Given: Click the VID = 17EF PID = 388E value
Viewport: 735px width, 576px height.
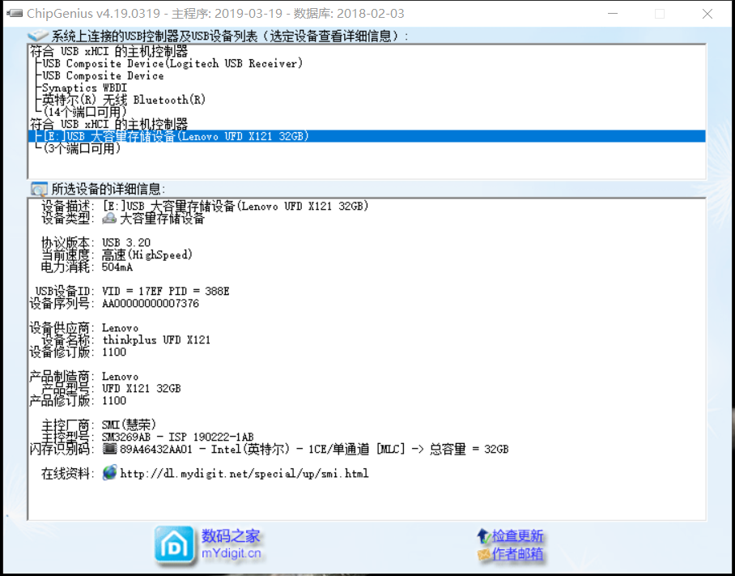Looking at the screenshot, I should pos(166,292).
